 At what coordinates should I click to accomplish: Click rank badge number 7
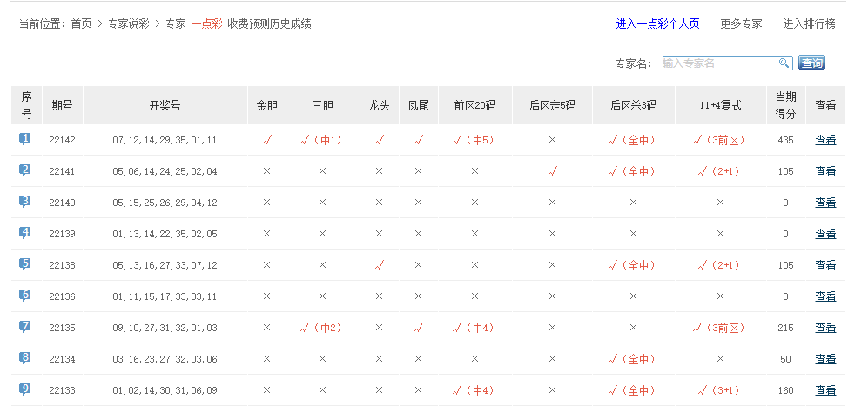[x=25, y=327]
